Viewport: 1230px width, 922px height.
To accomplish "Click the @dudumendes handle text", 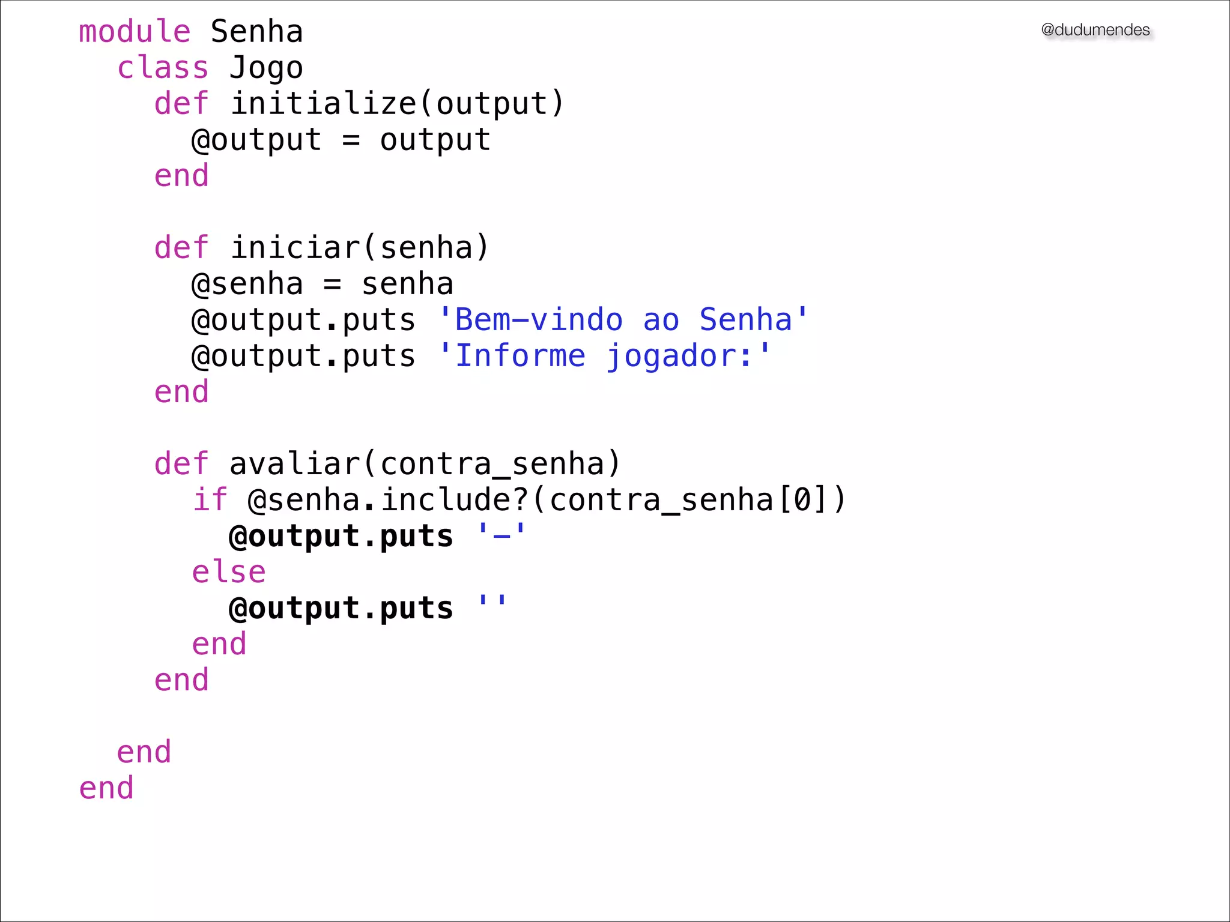I will point(1095,30).
